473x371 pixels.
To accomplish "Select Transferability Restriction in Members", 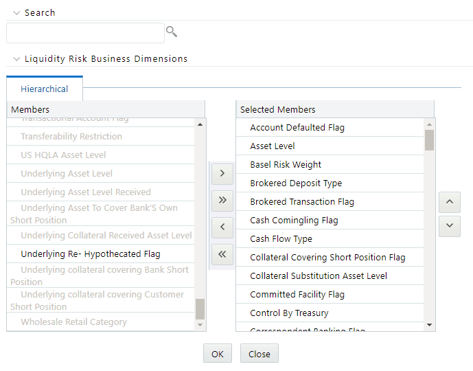I will pyautogui.click(x=101, y=137).
